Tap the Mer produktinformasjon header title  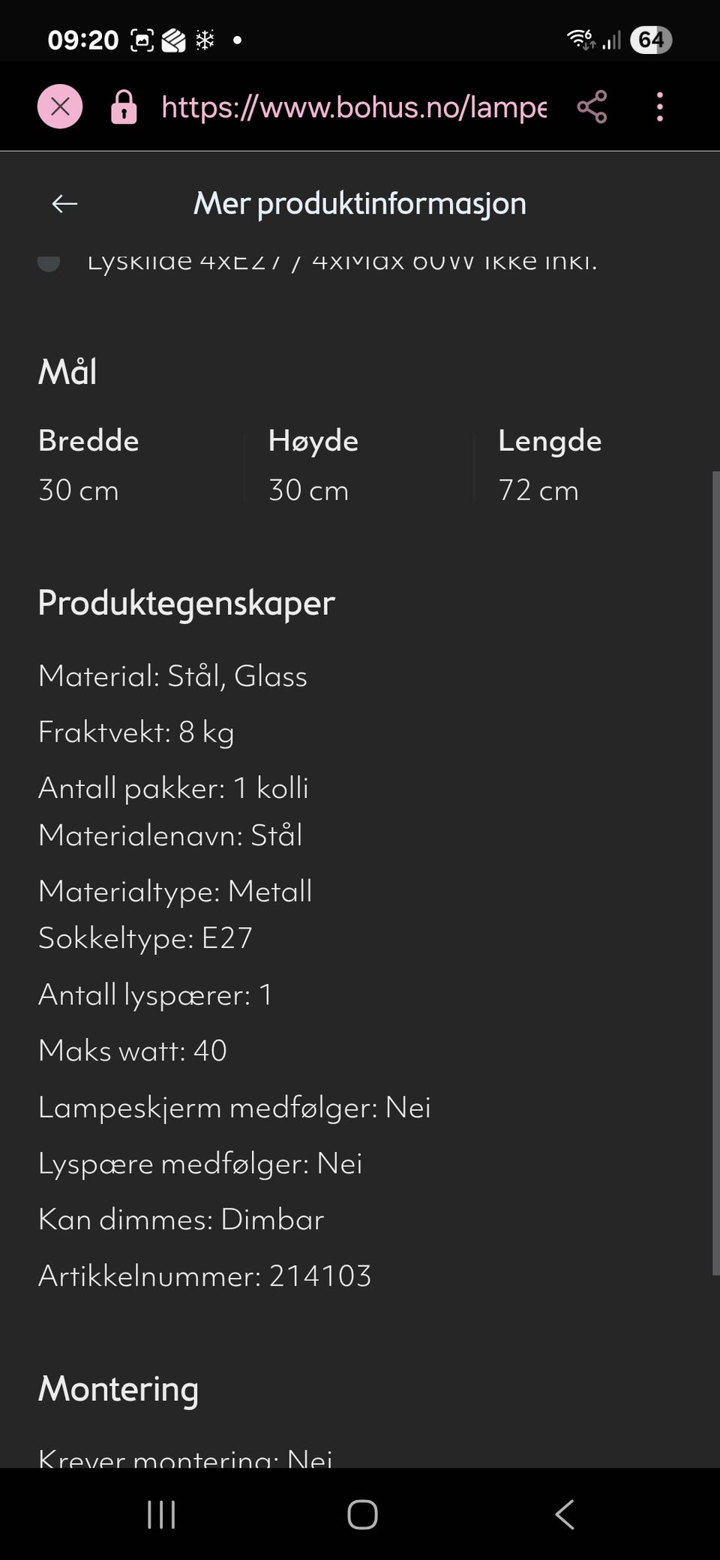click(x=359, y=203)
